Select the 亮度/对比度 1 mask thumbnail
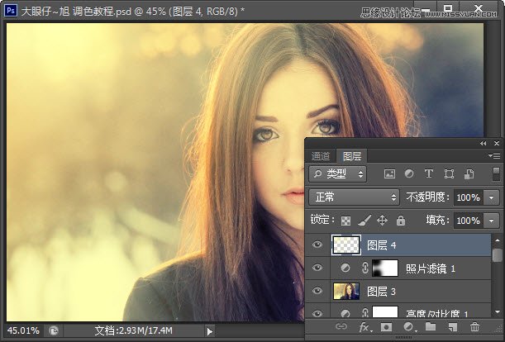The height and width of the screenshot is (342, 505). (385, 311)
